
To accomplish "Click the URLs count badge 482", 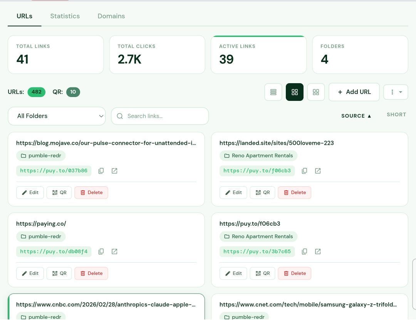I will 37,92.
